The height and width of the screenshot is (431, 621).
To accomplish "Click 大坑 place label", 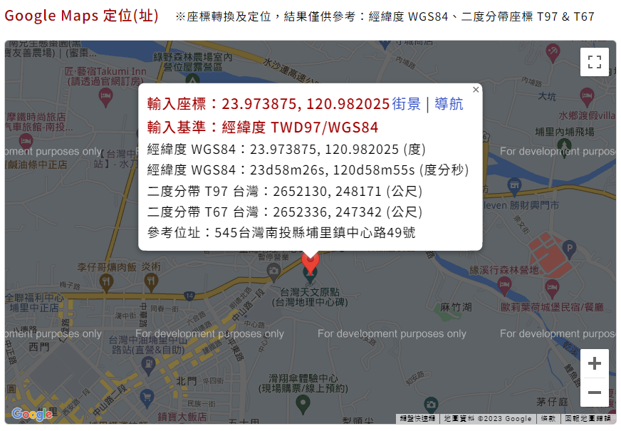I will [547, 96].
